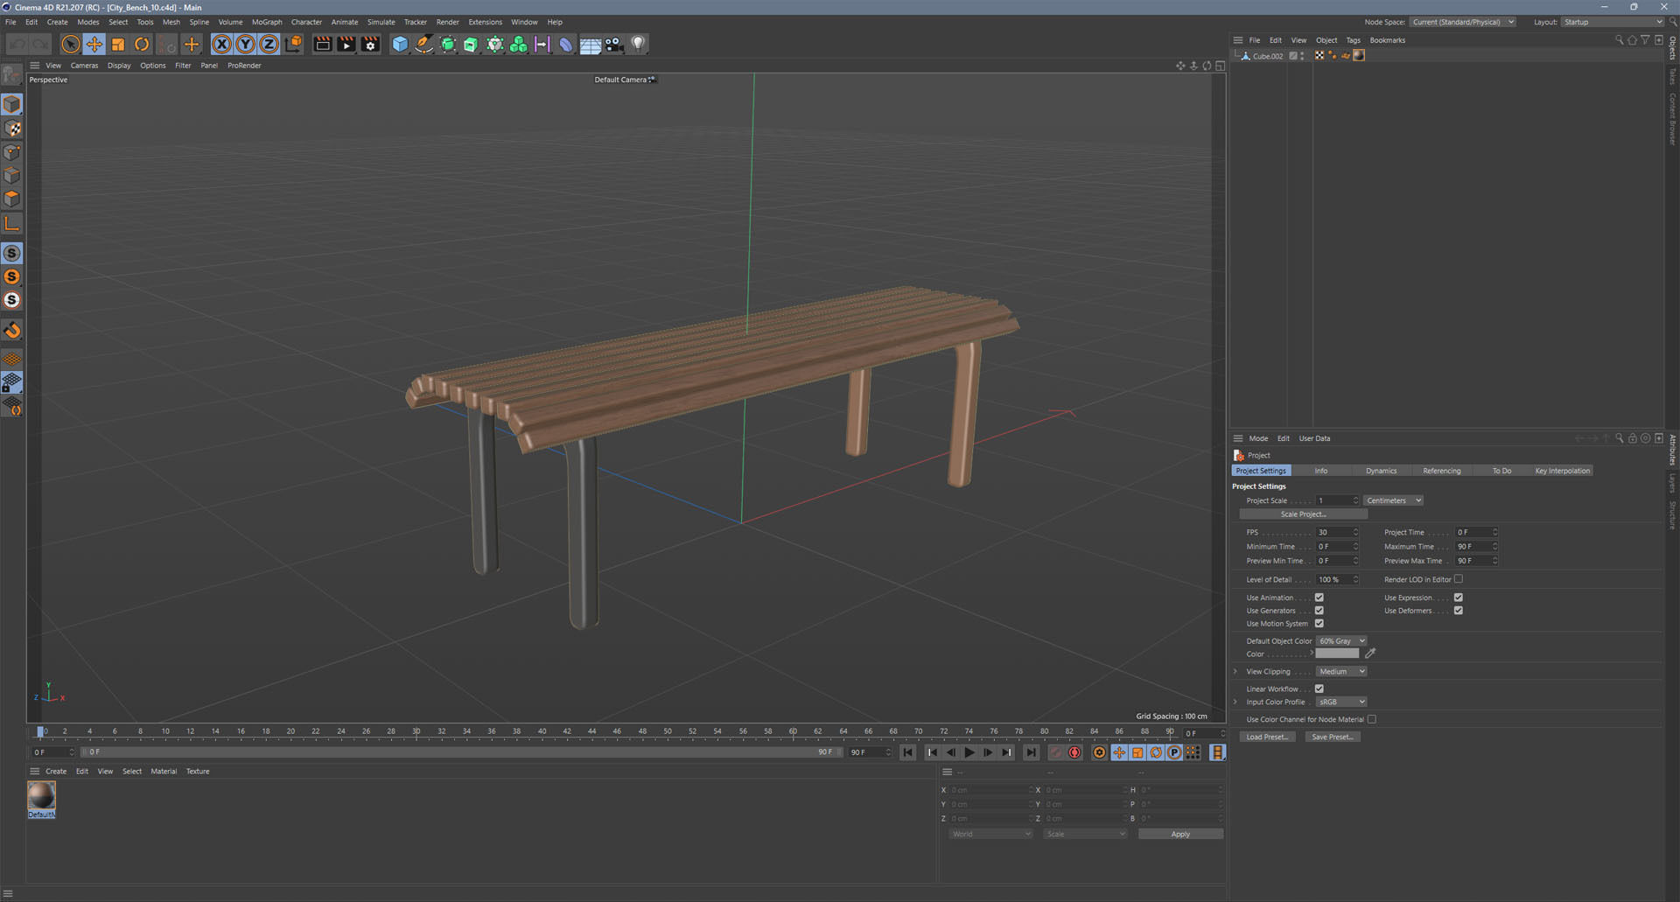Select the Default material thumbnail
1680x902 pixels.
(41, 796)
